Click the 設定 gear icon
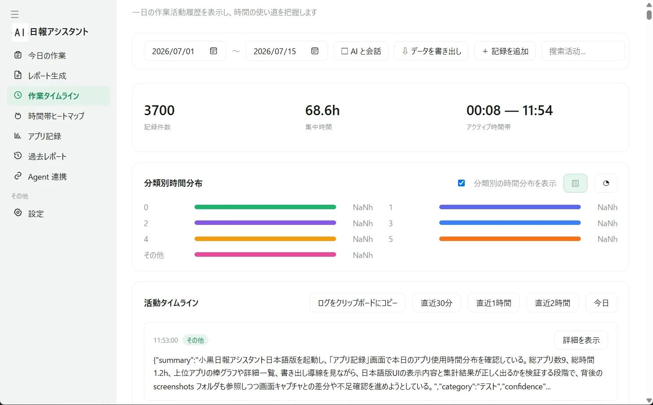Image resolution: width=653 pixels, height=405 pixels. (18, 213)
